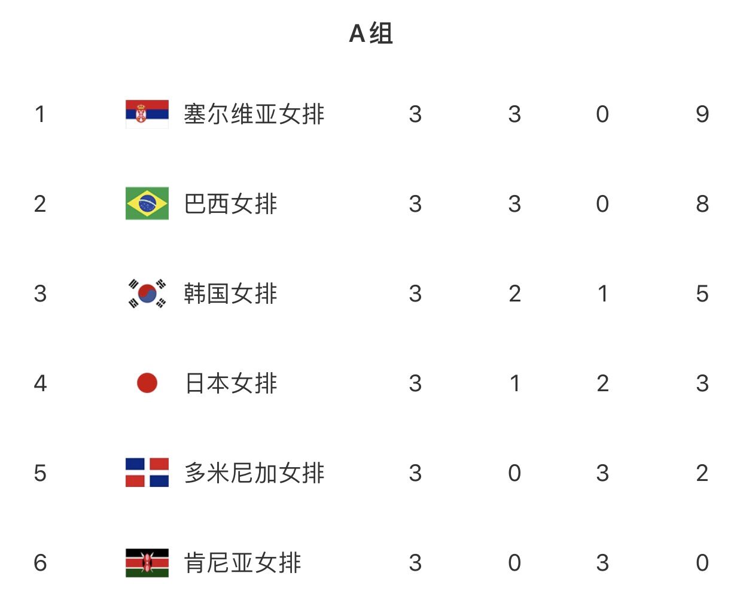Screen dimensions: 743x597
Task: Select the 日本女排 team name
Action: click(230, 383)
